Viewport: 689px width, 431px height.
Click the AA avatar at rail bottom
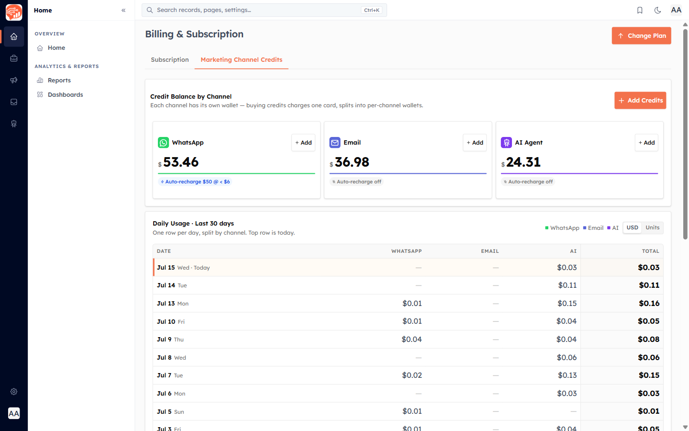coord(14,413)
